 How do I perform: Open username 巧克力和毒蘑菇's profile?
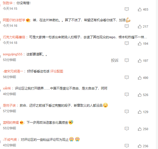14,37
